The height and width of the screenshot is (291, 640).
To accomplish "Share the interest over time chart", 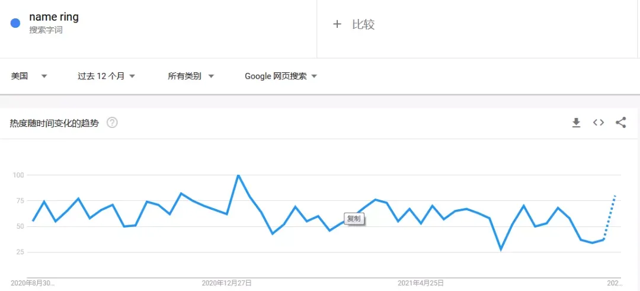I will coord(621,123).
